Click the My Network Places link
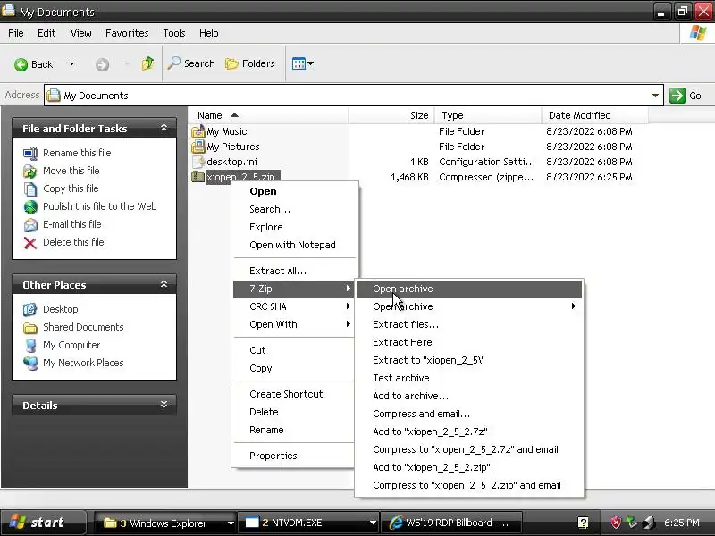The height and width of the screenshot is (536, 715). (x=83, y=363)
